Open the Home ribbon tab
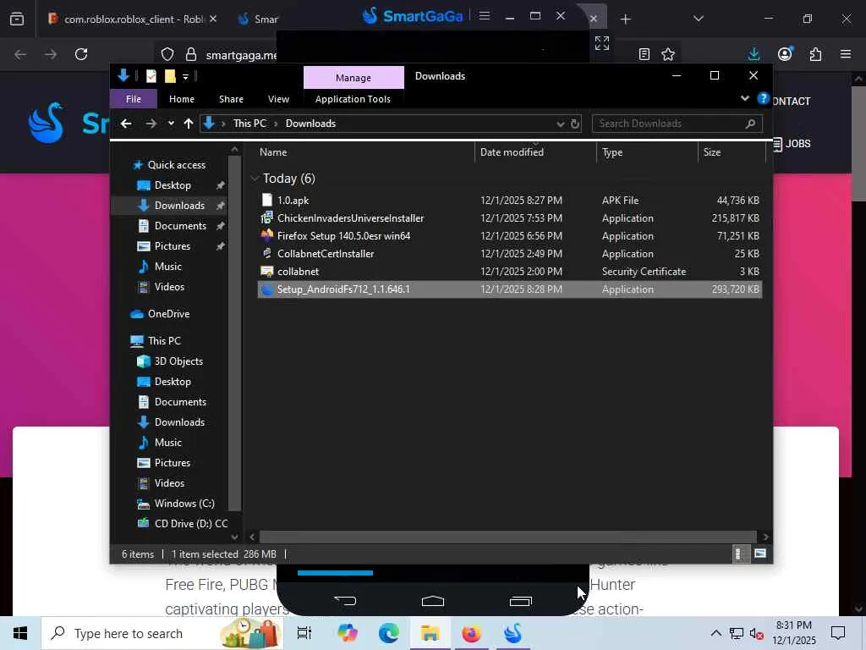 pos(182,99)
